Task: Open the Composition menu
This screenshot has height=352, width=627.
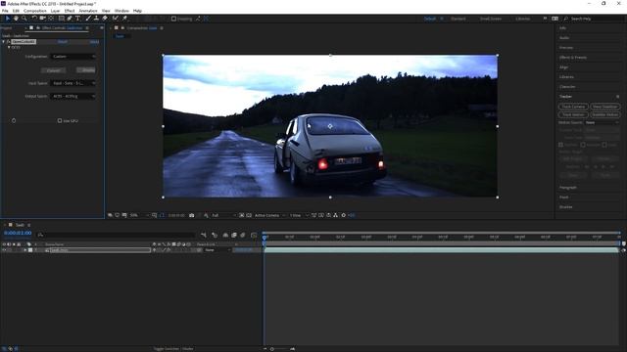Action: point(35,11)
